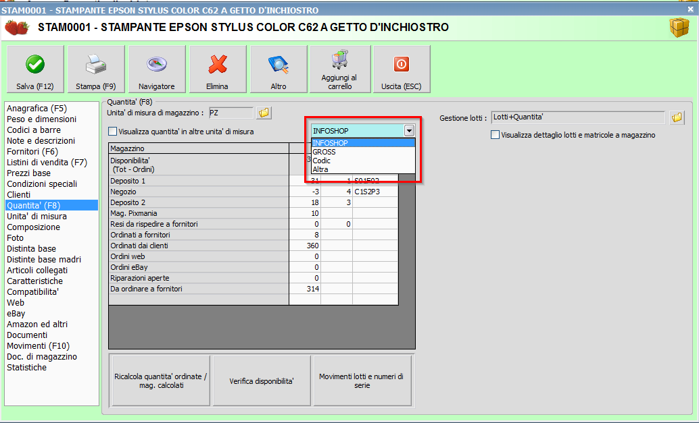Open the Navigatore compass icon
This screenshot has width=699, height=423.
pos(156,65)
